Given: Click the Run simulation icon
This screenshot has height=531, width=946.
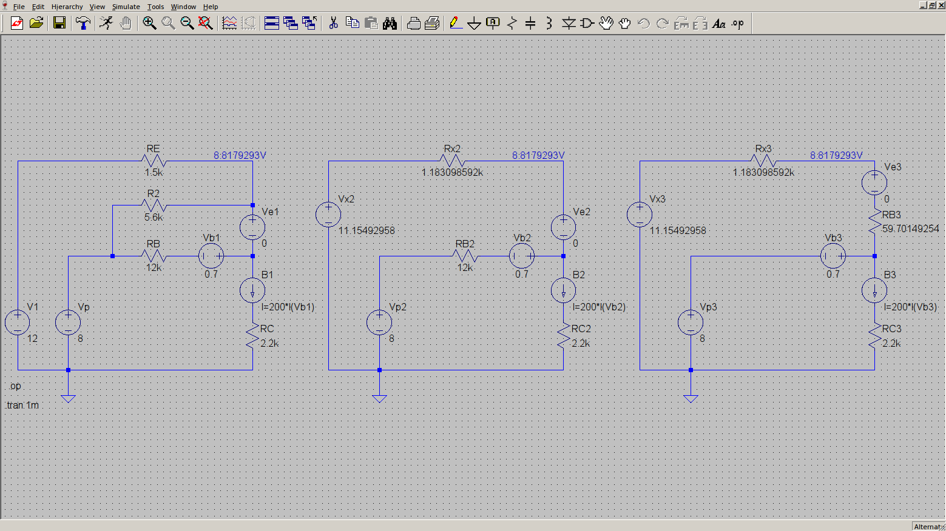Looking at the screenshot, I should click(106, 23).
